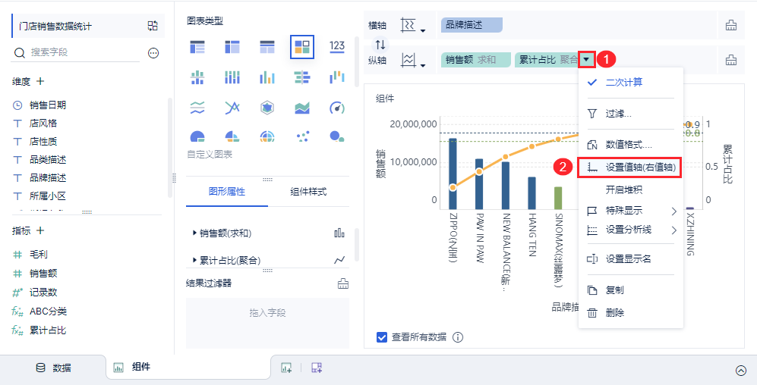Select 设置显示名 in the menu
Screen dimensions: 757x385
tap(630, 259)
